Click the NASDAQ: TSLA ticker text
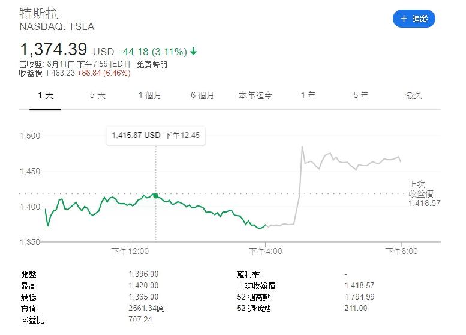The height and width of the screenshot is (335, 466). pyautogui.click(x=56, y=27)
